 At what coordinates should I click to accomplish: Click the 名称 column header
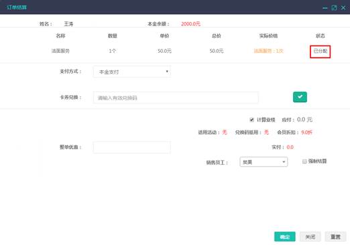(60, 36)
